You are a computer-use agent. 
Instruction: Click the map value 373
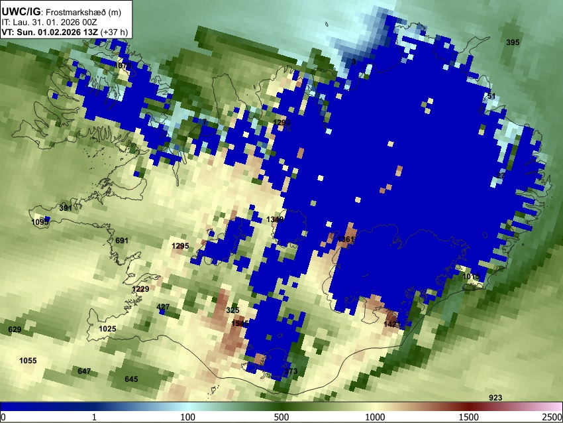point(291,371)
